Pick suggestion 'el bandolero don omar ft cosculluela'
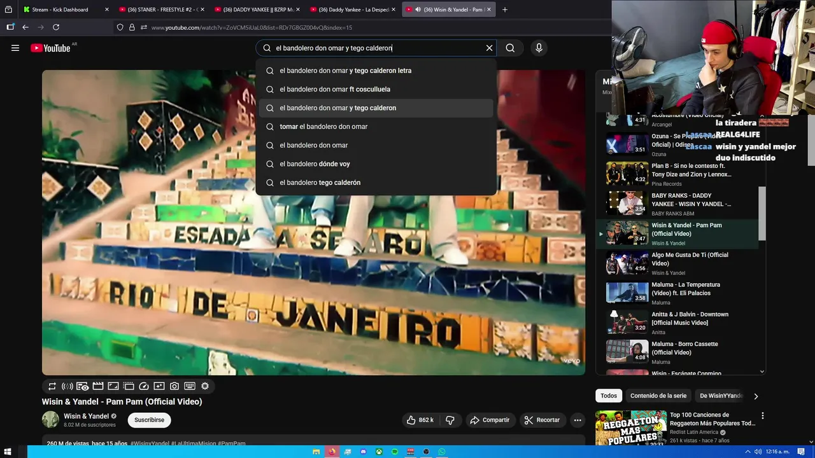Screen dimensions: 815x458 click(376, 89)
